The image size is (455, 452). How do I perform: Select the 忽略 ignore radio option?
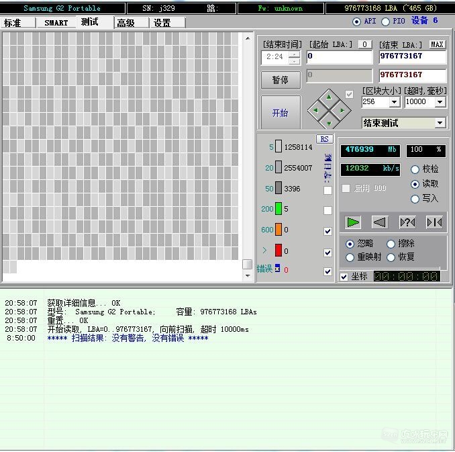click(350, 244)
